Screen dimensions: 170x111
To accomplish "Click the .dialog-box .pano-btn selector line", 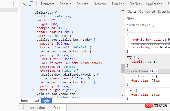I will click(58, 94).
